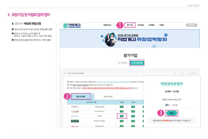The image size is (208, 139).
Task: Click the T.O.P company logo
Action: (x=75, y=111)
